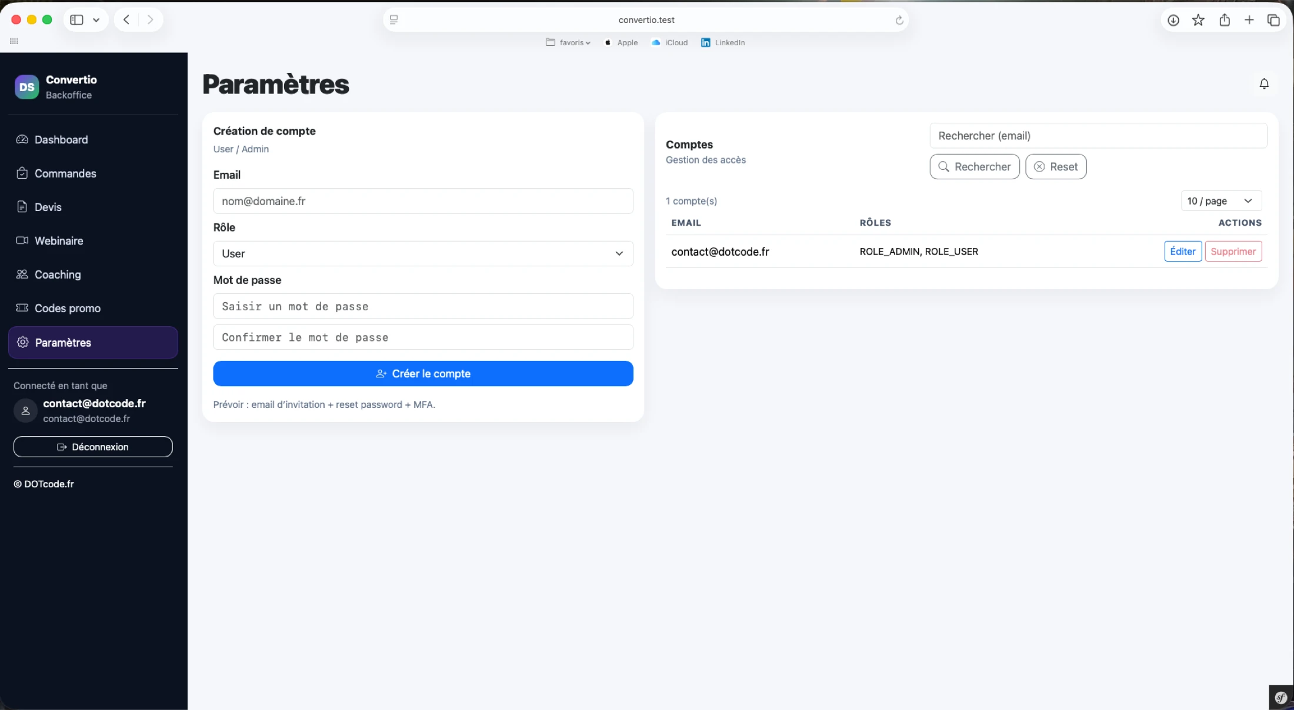Open the grid apps icon below window controls
Viewport: 1294px width, 710px height.
(x=14, y=41)
